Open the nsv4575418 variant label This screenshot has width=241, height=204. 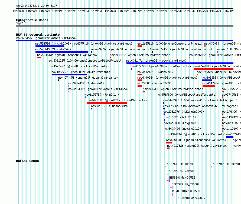click(102, 44)
